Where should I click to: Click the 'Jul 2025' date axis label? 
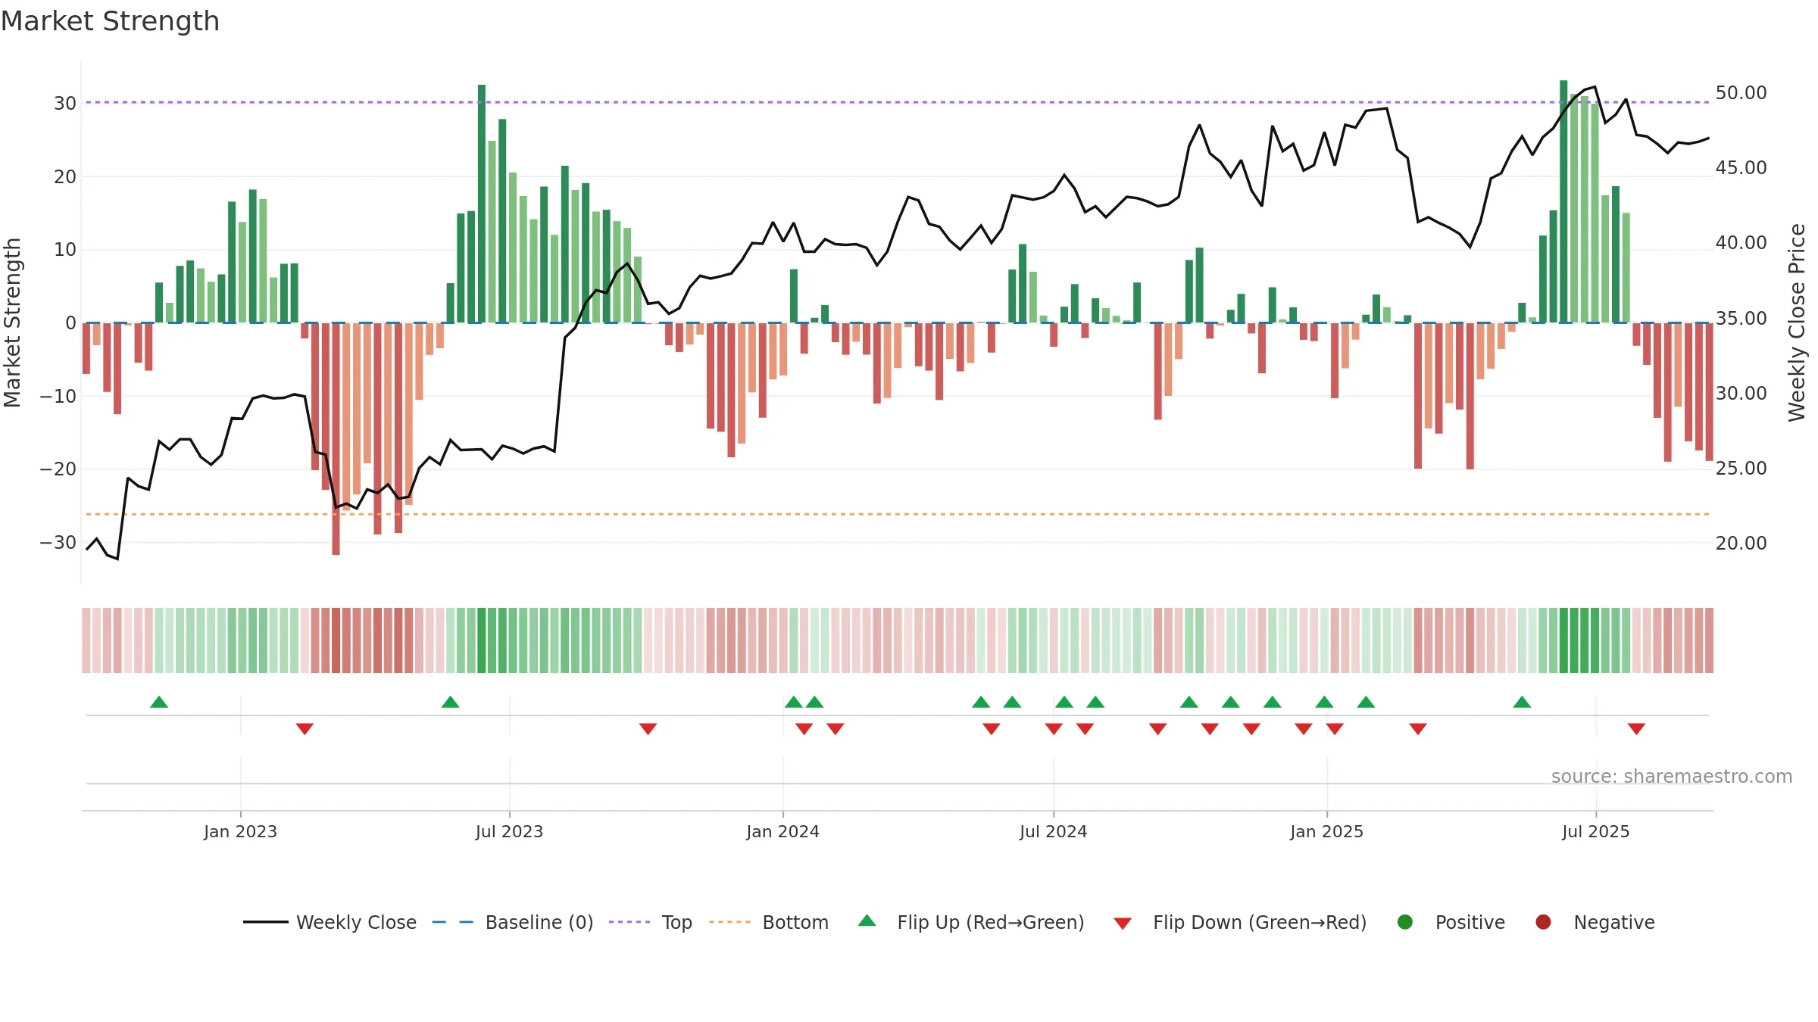1595,832
